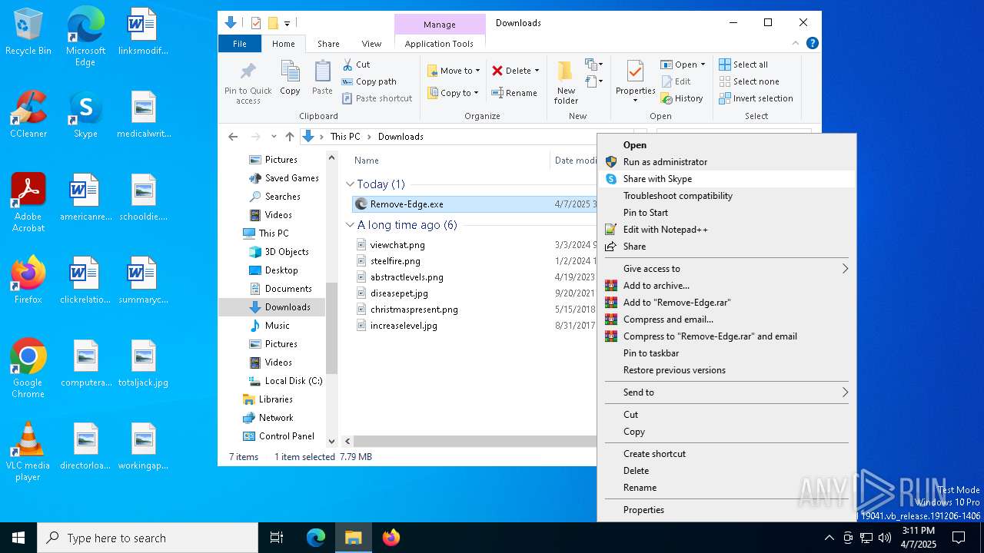Click Edit in ribbon Open group

tap(676, 81)
